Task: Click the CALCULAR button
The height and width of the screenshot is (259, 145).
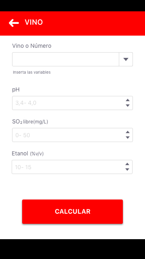Action: point(72,212)
